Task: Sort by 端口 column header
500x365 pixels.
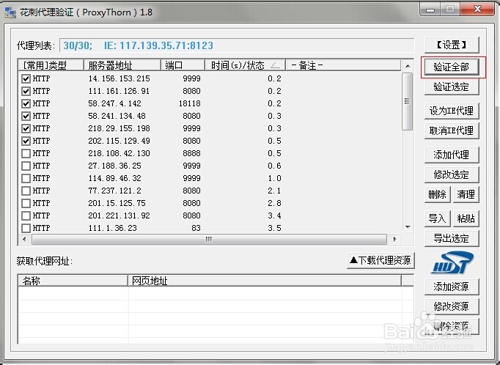Action: pos(183,65)
